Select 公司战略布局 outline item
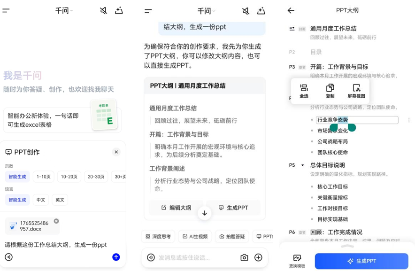The height and width of the screenshot is (271, 415). [x=332, y=141]
